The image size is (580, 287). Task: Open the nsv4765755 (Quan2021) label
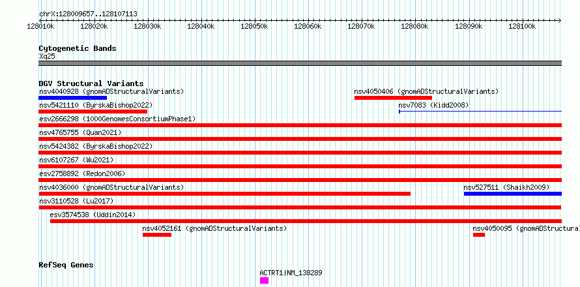click(x=80, y=132)
